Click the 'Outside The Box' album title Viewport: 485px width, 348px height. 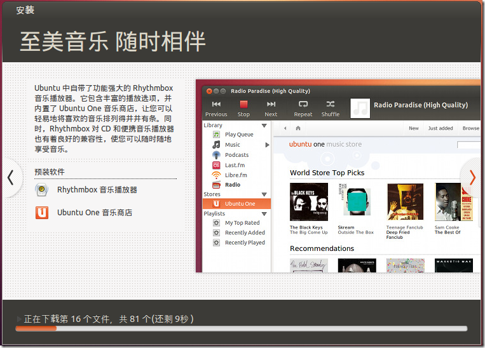(x=356, y=232)
